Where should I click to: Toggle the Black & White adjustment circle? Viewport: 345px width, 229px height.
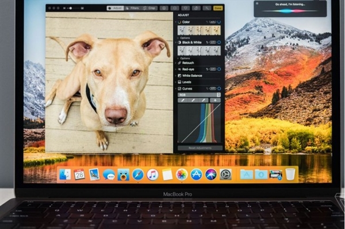[x=219, y=42]
